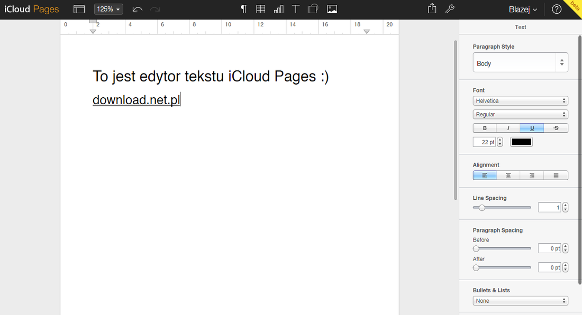Screen dimensions: 582x315
Task: Click the underlined download.net.pl text
Action: click(x=136, y=100)
